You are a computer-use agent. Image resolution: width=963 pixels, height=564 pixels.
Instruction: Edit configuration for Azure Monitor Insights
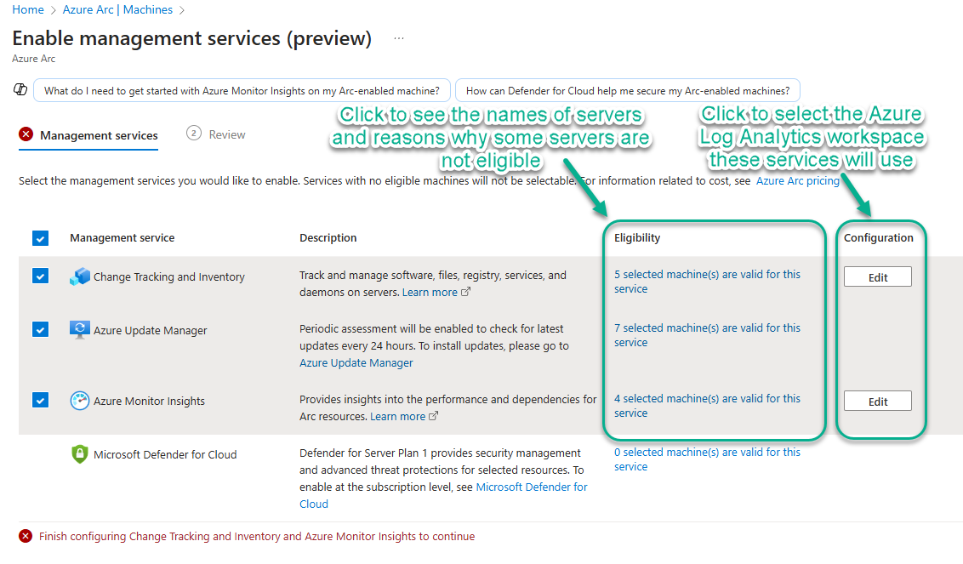877,402
